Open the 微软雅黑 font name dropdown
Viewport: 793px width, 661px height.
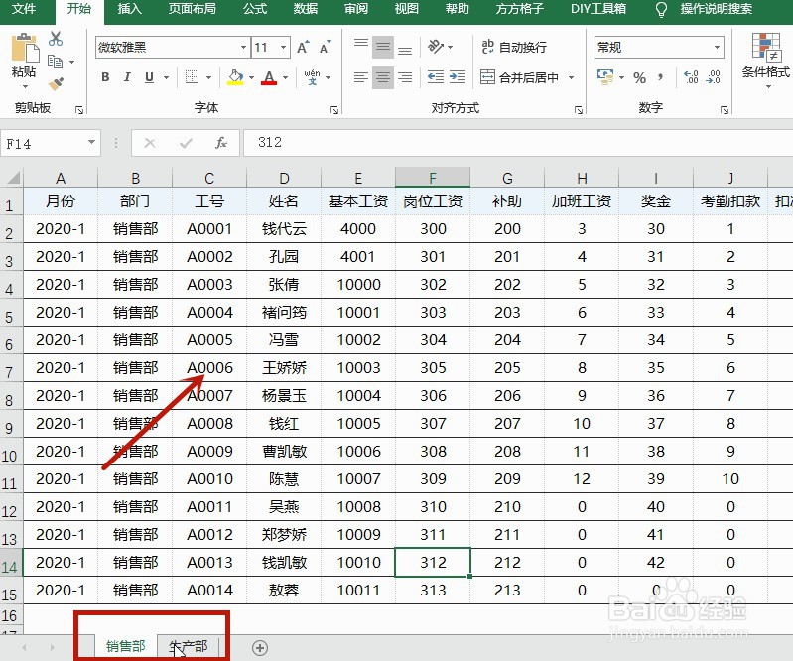coord(244,48)
